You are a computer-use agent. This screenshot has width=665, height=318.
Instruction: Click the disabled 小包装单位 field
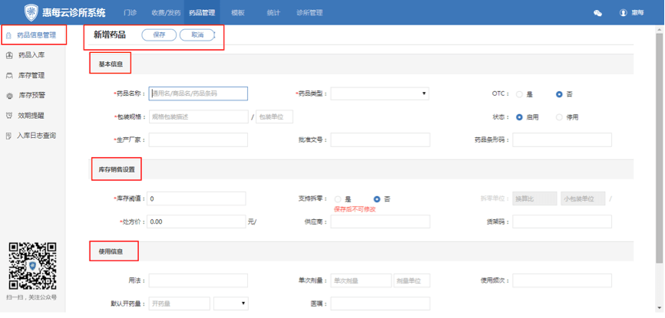pyautogui.click(x=583, y=198)
